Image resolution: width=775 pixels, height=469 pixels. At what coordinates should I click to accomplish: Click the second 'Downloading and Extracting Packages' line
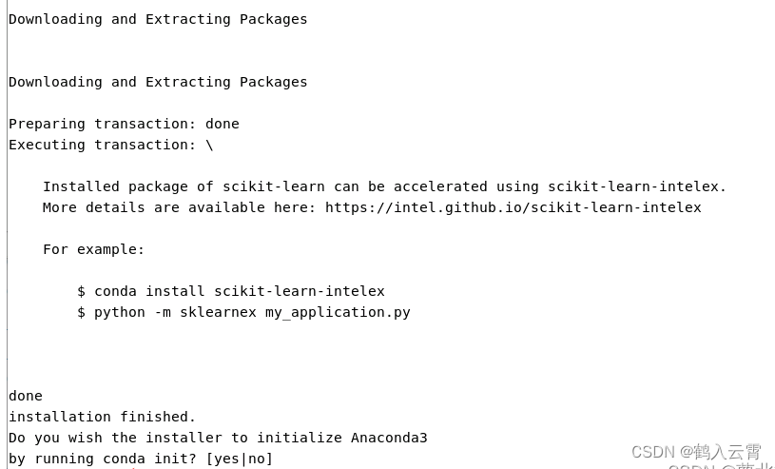tap(158, 82)
